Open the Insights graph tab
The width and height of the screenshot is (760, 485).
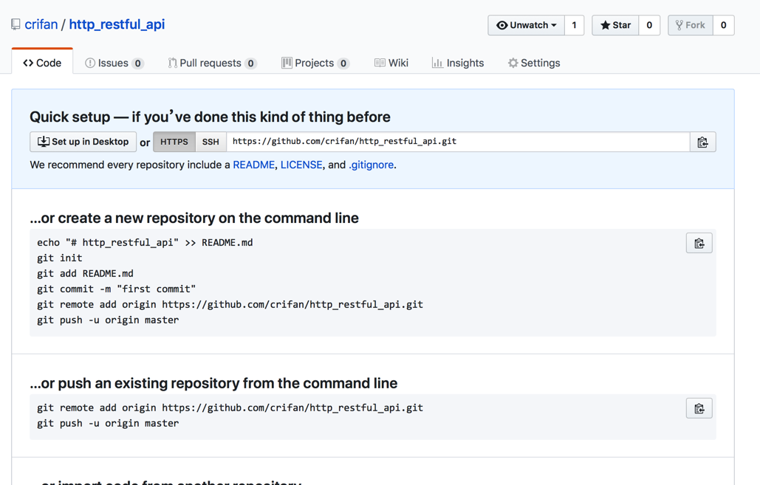(x=458, y=63)
